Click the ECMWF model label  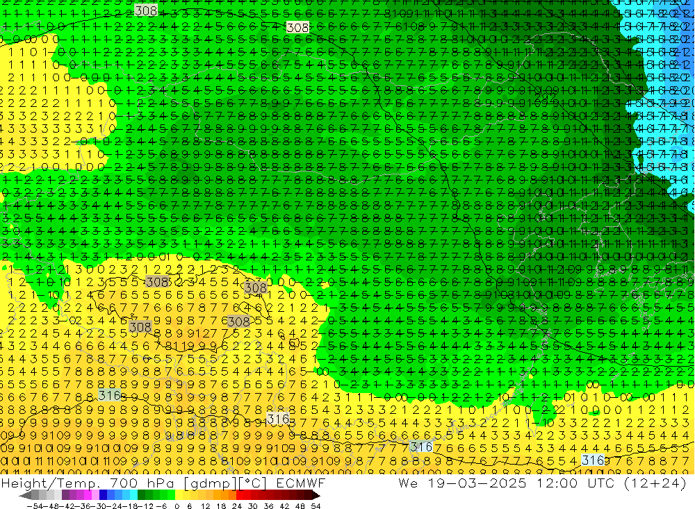tap(301, 483)
